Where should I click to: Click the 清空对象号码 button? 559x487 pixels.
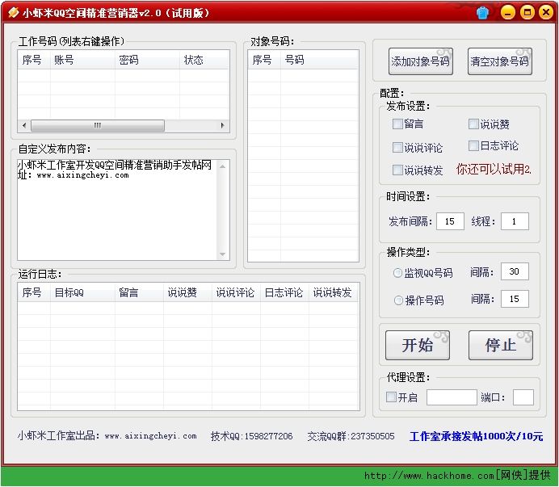pos(500,61)
